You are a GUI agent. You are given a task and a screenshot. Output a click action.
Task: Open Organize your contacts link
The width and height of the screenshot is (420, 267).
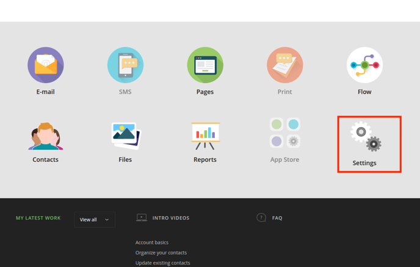[161, 253]
